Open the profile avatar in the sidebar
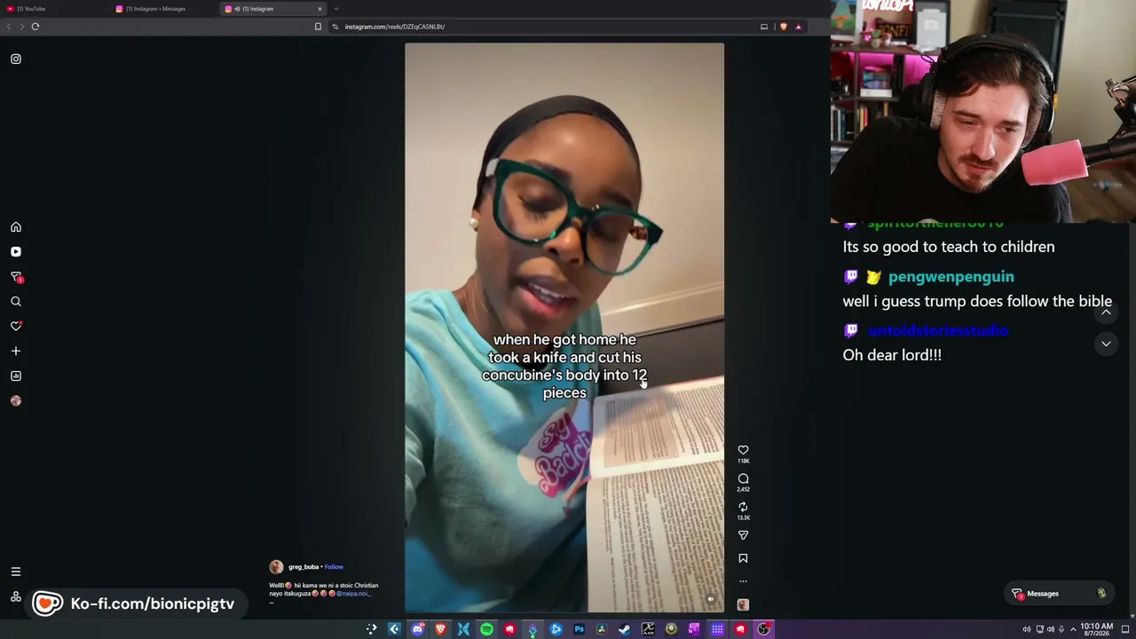The width and height of the screenshot is (1136, 639). [x=16, y=401]
